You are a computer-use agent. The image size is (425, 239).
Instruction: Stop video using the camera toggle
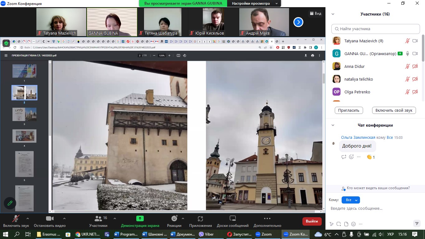click(49, 219)
